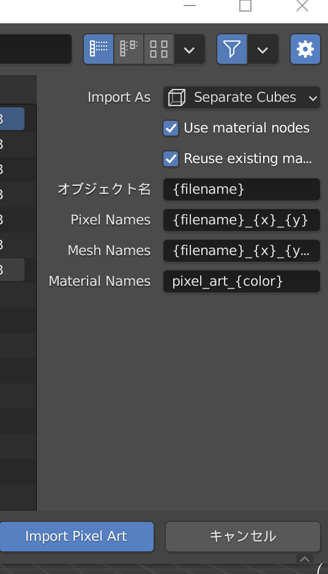
Task: Uncheck Reuse existing materials option
Action: (x=171, y=159)
